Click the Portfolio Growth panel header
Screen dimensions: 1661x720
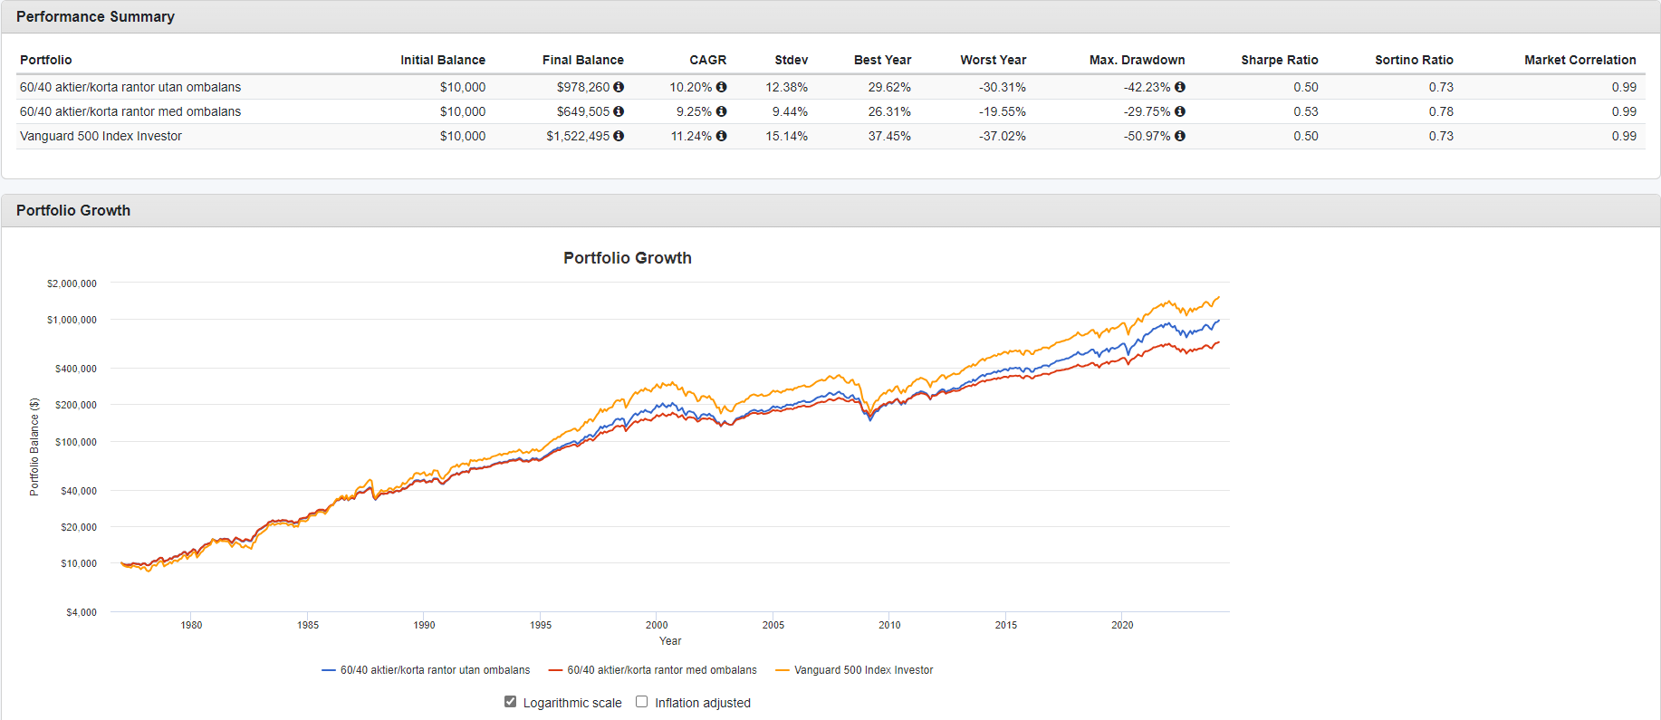click(x=73, y=210)
